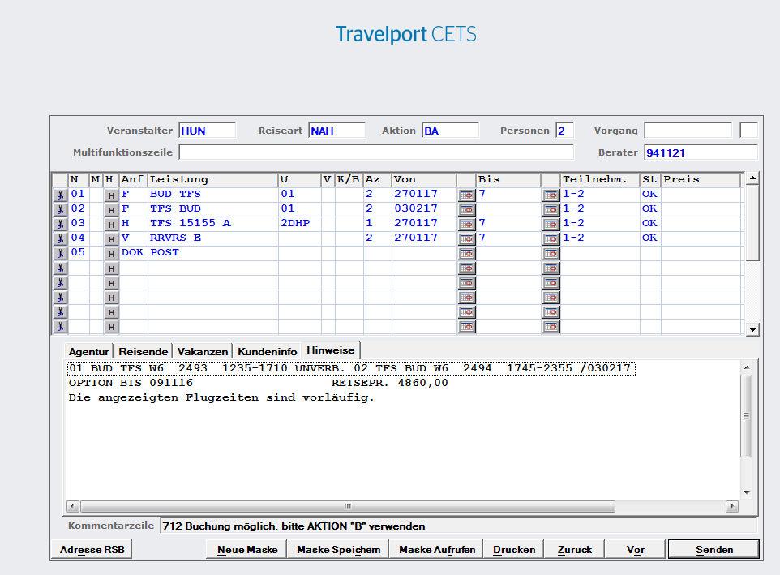Click the H button in row 05 DOK POST
The width and height of the screenshot is (780, 575).
point(111,254)
